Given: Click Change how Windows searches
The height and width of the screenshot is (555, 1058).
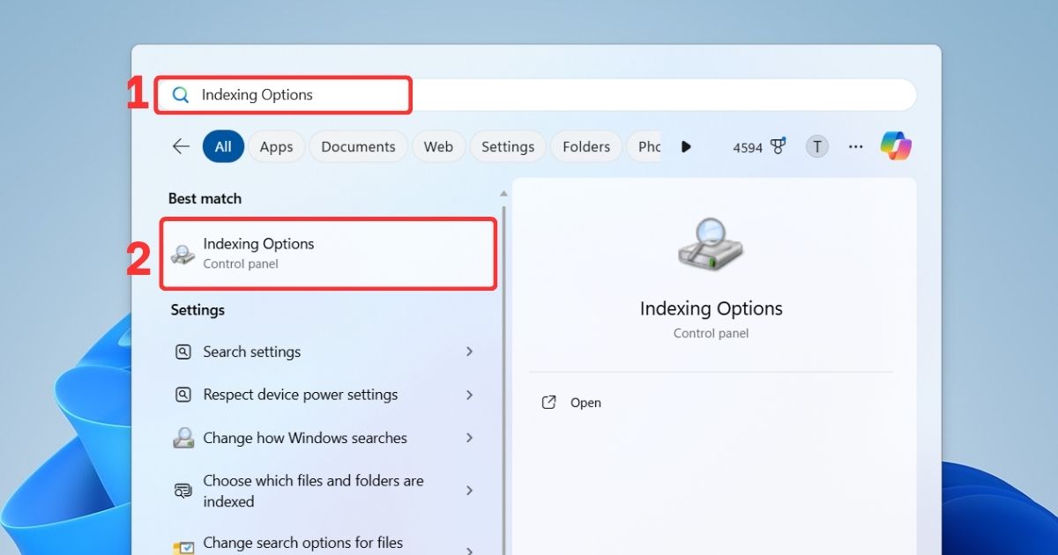Looking at the screenshot, I should 304,438.
